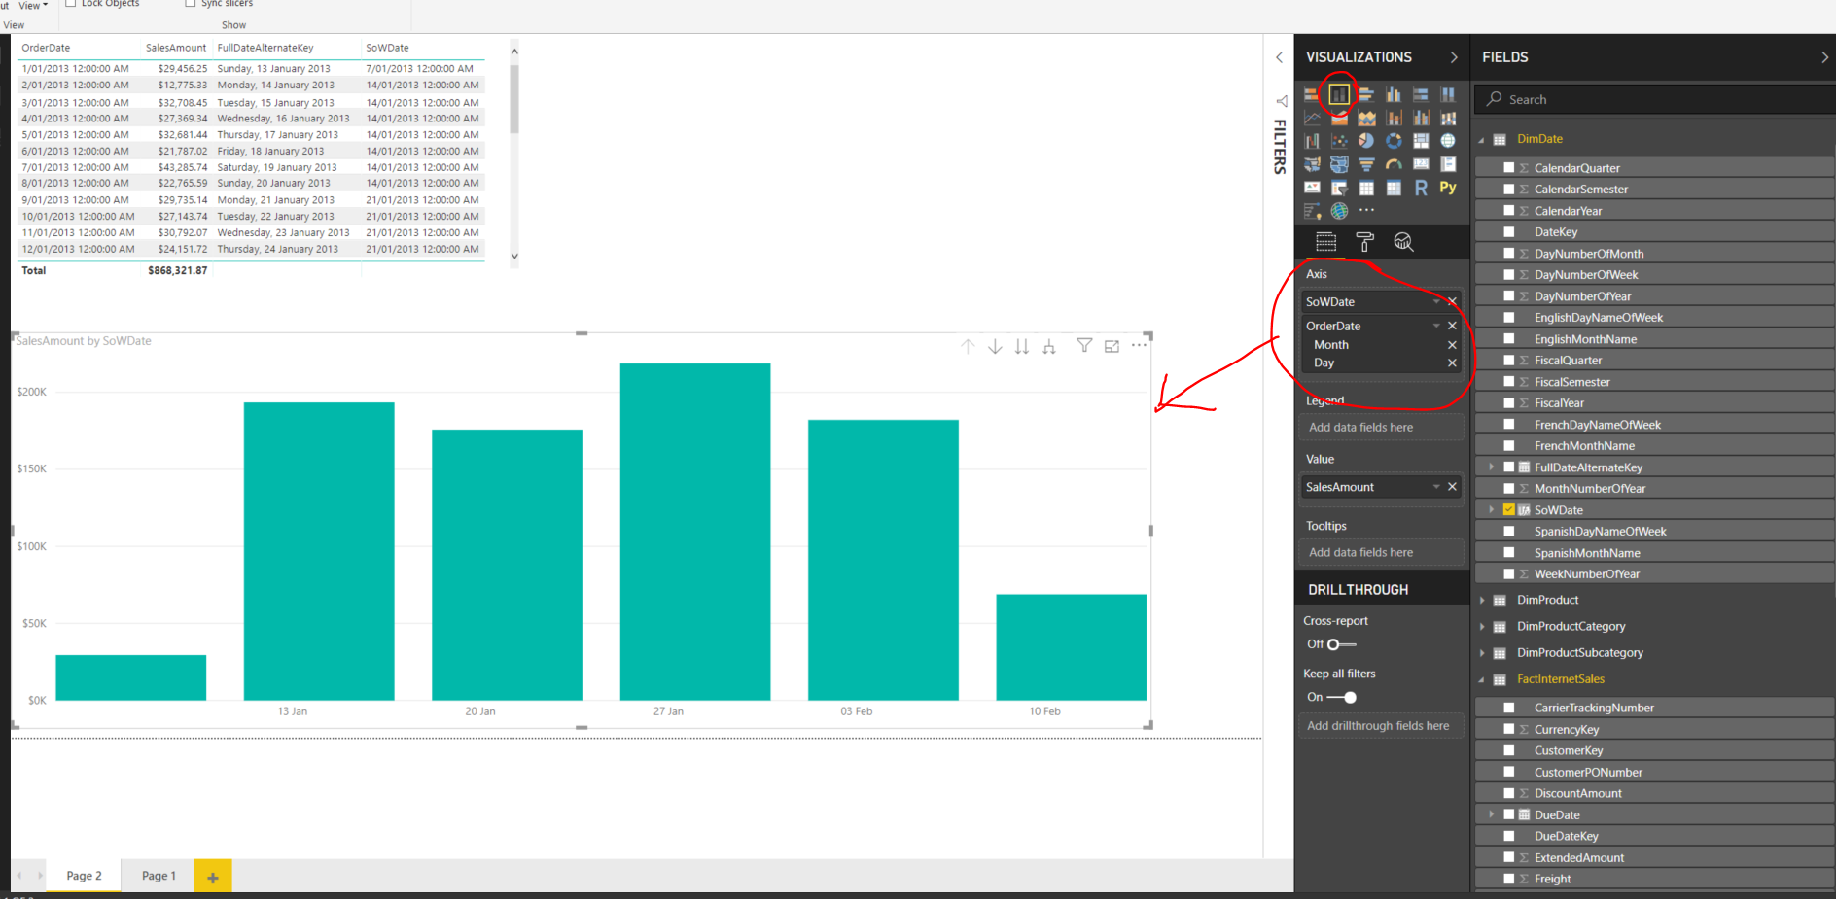This screenshot has width=1836, height=899.
Task: Enable the Lock Objects checkbox
Action: (x=70, y=3)
